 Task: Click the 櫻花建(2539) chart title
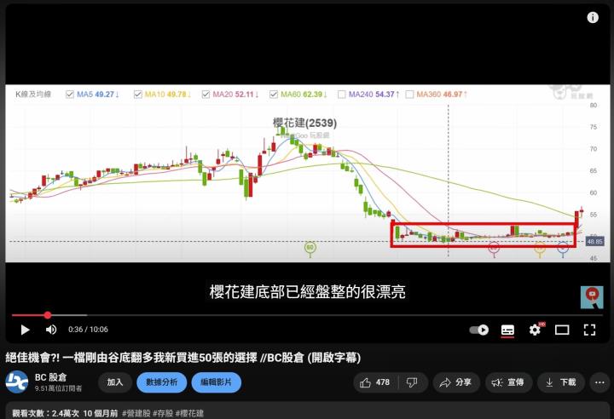304,123
